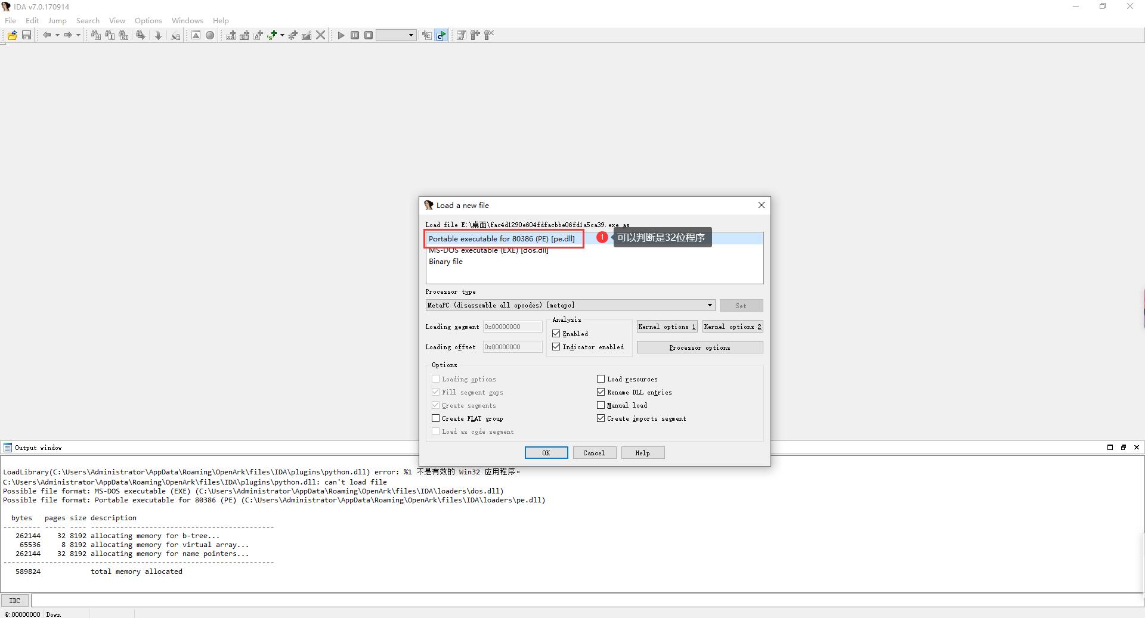
Task: Enable the Load resources checkbox
Action: [601, 379]
